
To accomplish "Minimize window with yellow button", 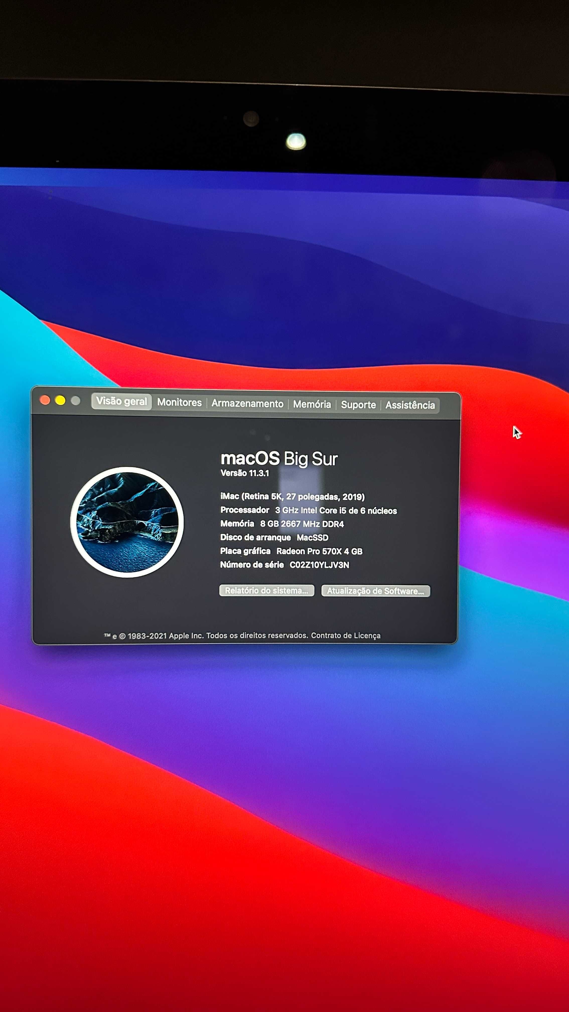I will (x=60, y=400).
